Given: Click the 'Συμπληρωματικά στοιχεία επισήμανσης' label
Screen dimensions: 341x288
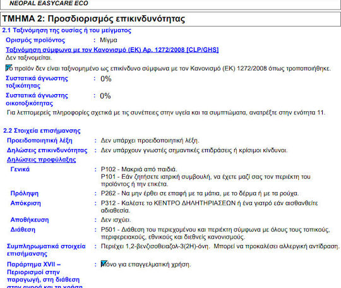Looking at the screenshot, I should tap(46, 250).
